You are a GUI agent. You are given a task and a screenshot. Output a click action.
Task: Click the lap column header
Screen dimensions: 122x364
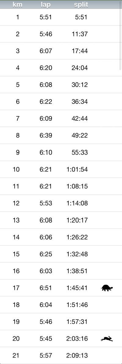point(46,5)
